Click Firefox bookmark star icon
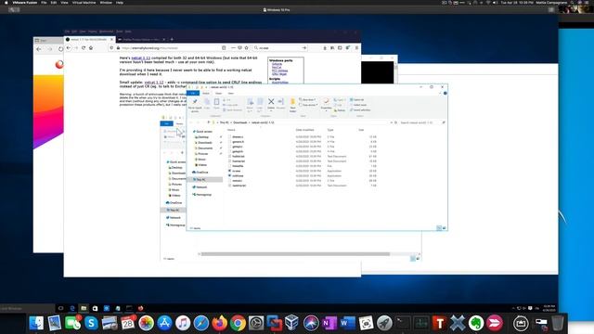The image size is (594, 334). click(x=246, y=48)
